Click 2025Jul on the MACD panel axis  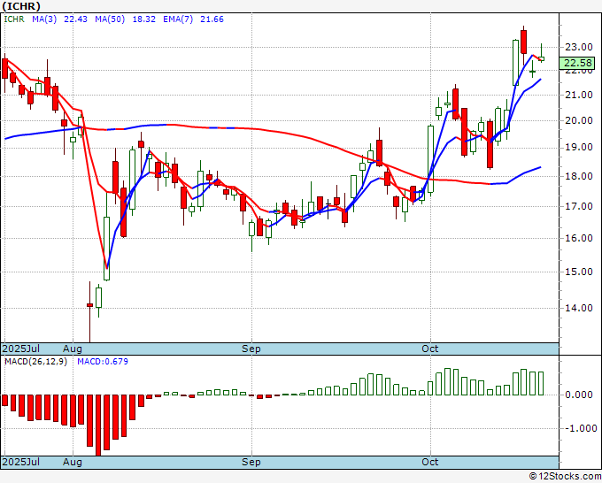point(21,462)
